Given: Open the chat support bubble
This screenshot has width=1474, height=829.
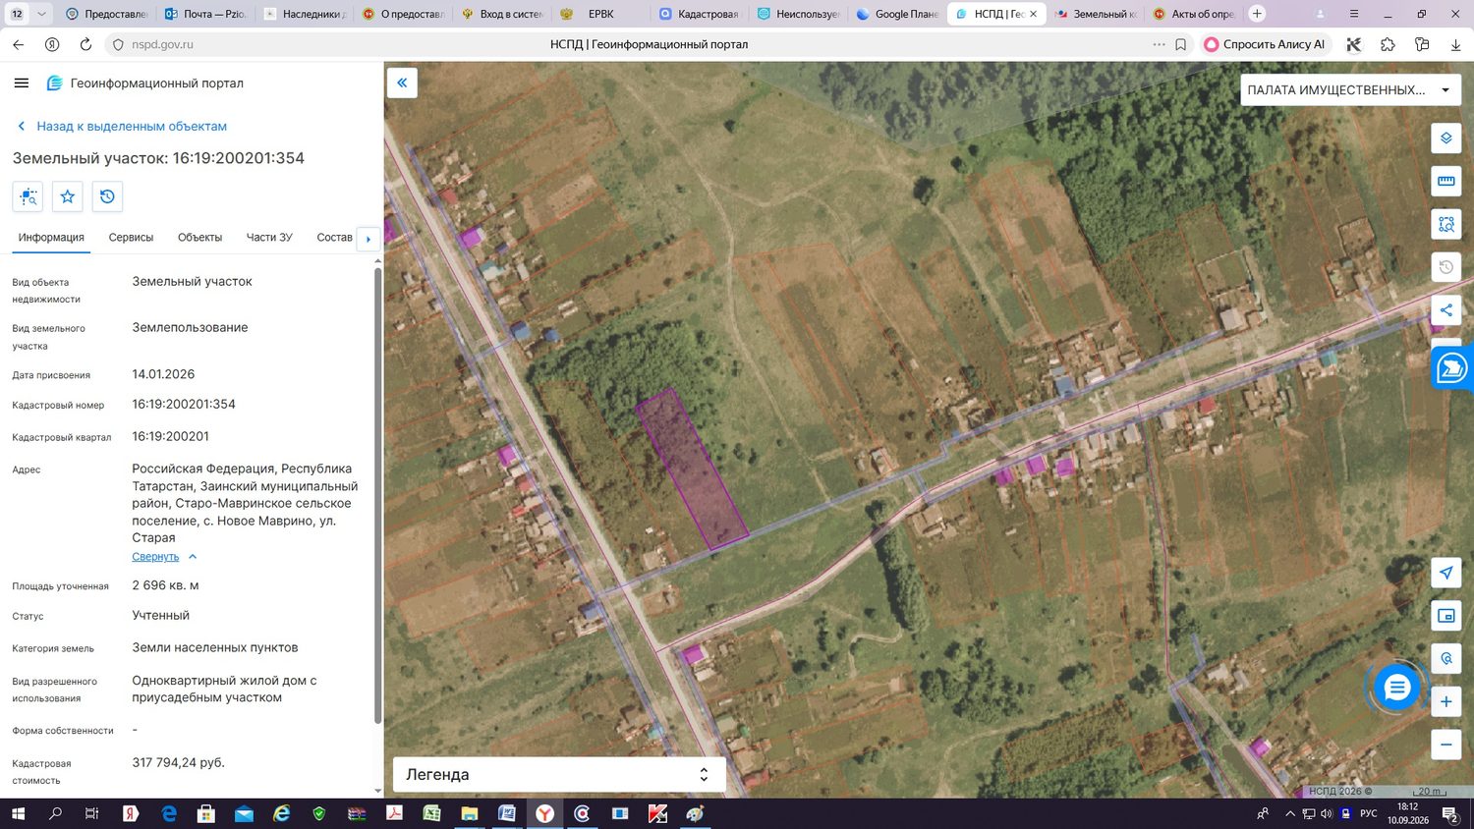Looking at the screenshot, I should tap(1396, 688).
